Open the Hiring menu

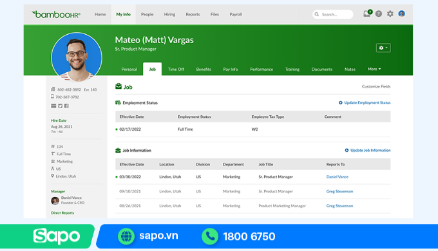[x=169, y=14]
